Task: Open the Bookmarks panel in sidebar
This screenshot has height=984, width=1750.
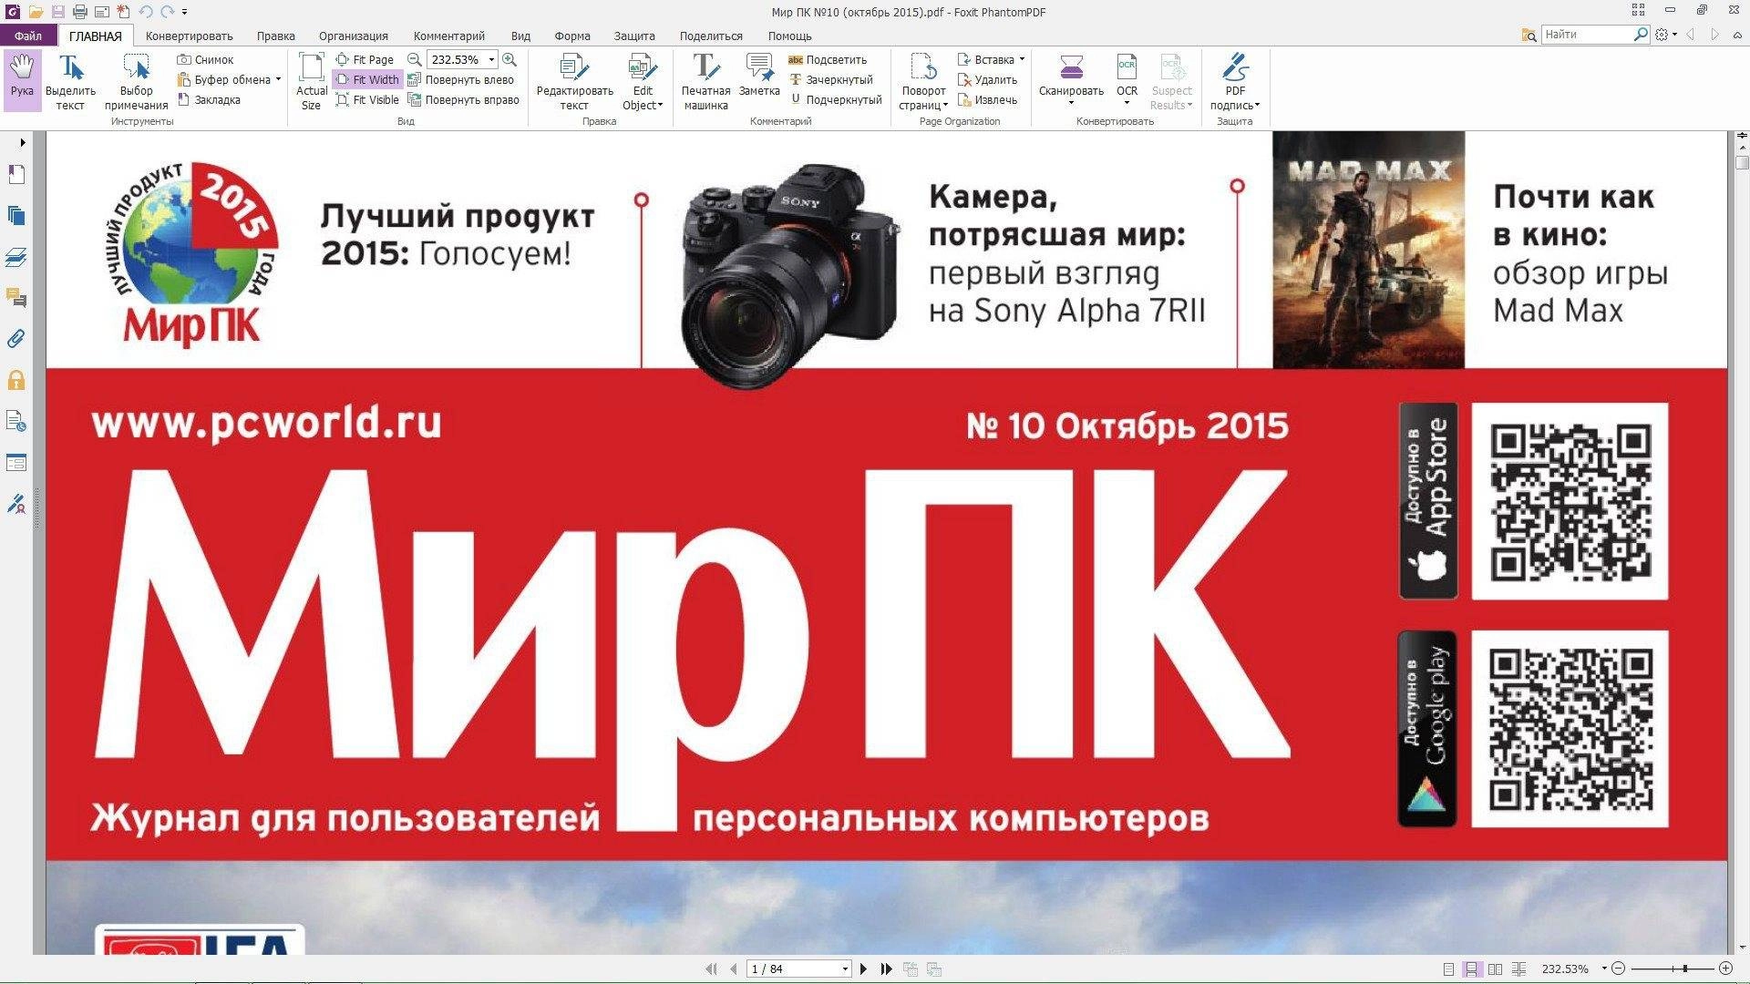Action: point(16,174)
